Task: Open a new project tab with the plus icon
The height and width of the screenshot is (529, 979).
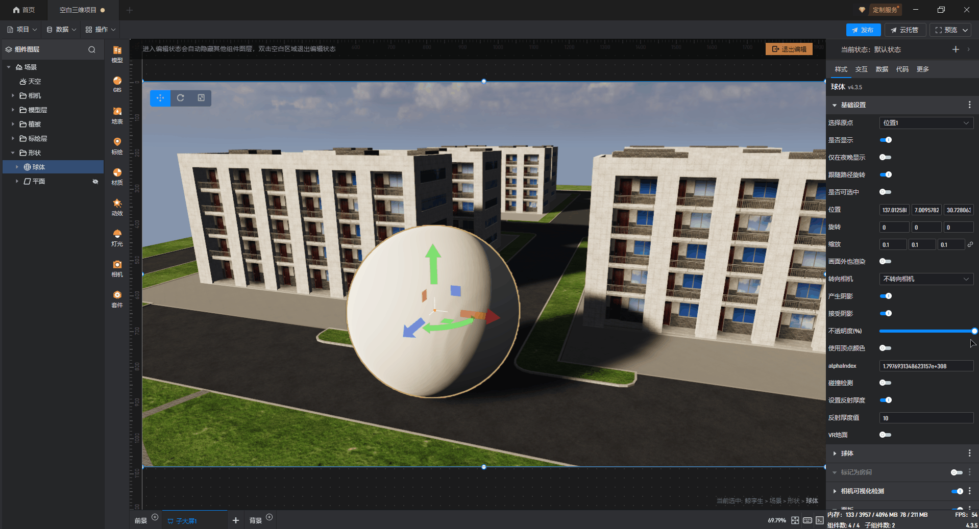Action: [x=130, y=10]
